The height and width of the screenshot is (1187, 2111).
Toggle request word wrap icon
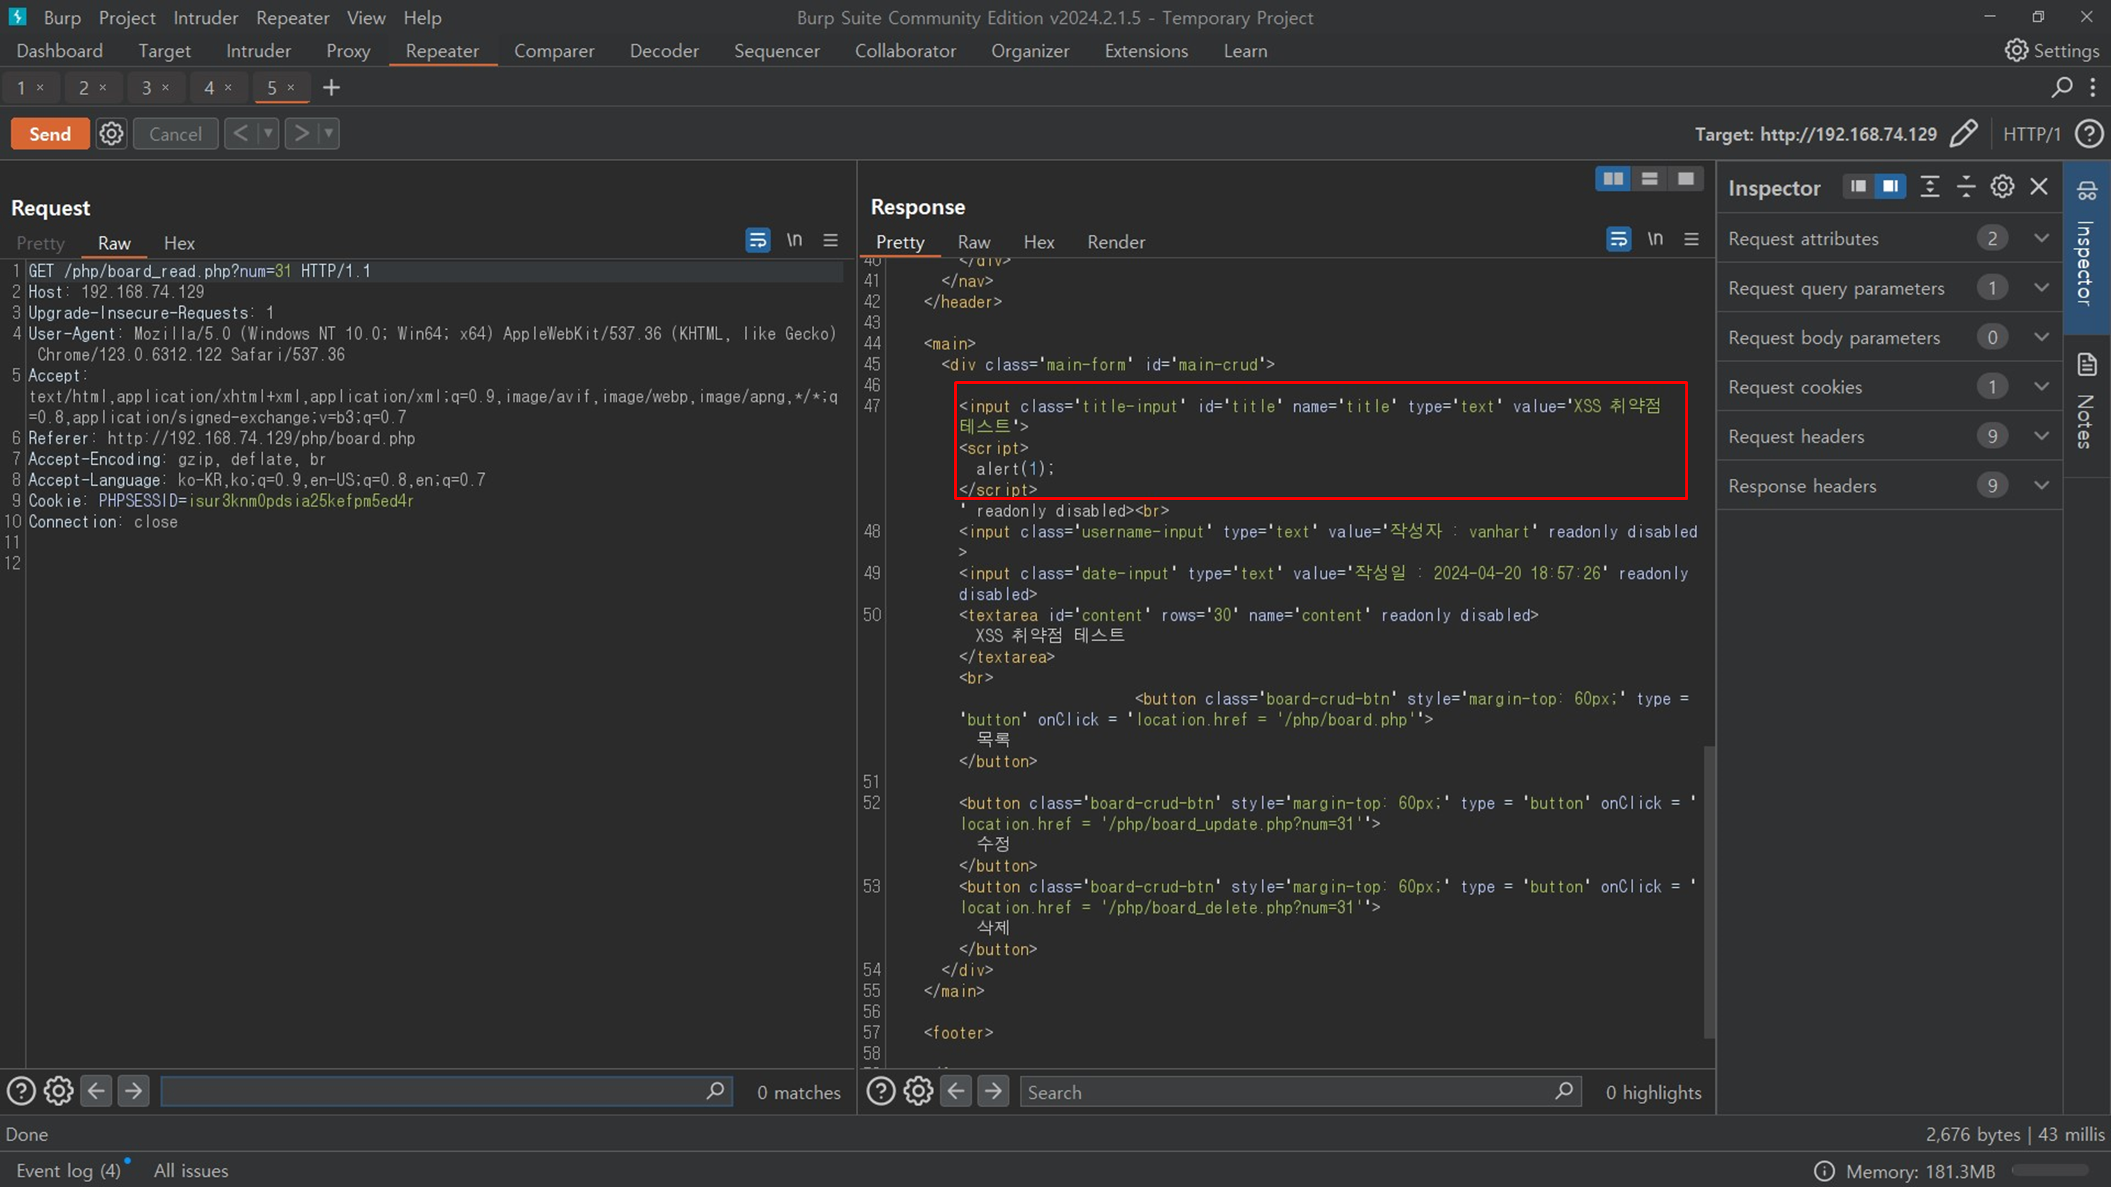pyautogui.click(x=757, y=240)
